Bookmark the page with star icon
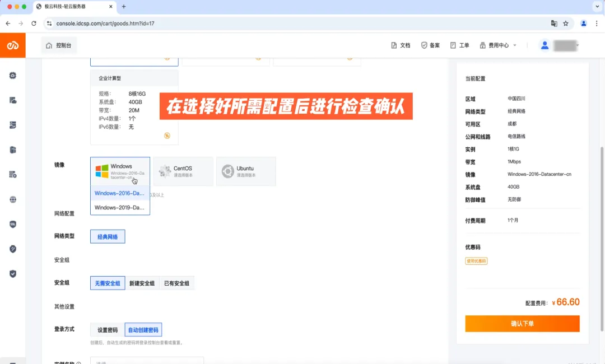 [x=566, y=24]
